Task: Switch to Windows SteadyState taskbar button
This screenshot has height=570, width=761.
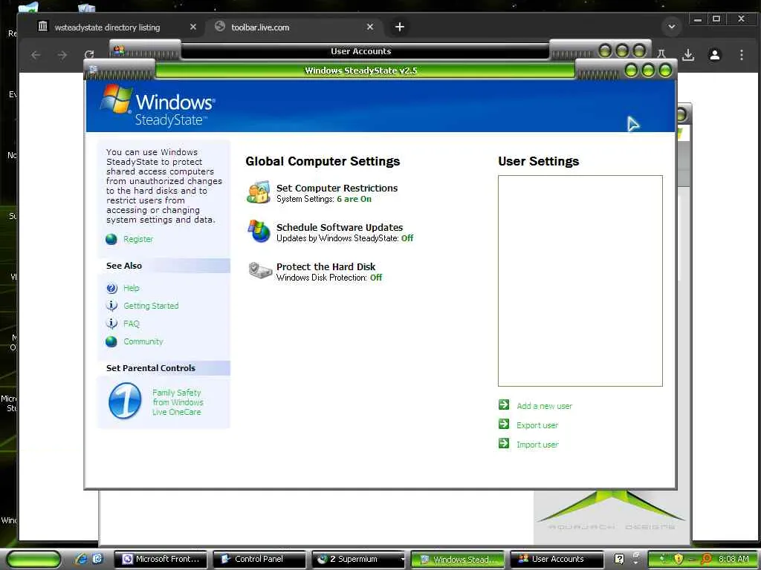Action: pos(458,560)
